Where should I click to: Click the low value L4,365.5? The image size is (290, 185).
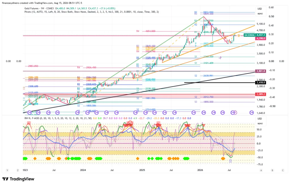coord(82,8)
